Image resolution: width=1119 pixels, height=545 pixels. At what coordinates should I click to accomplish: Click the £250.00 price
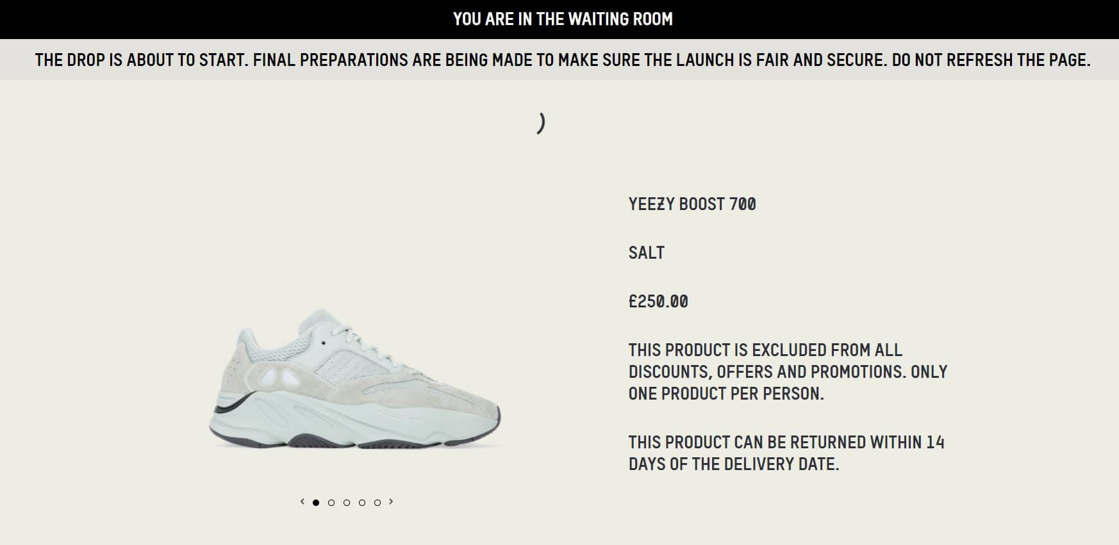658,302
